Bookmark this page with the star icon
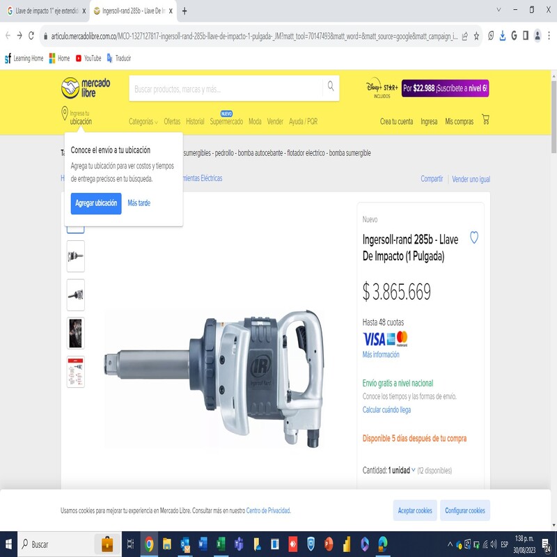557x557 pixels. click(476, 36)
